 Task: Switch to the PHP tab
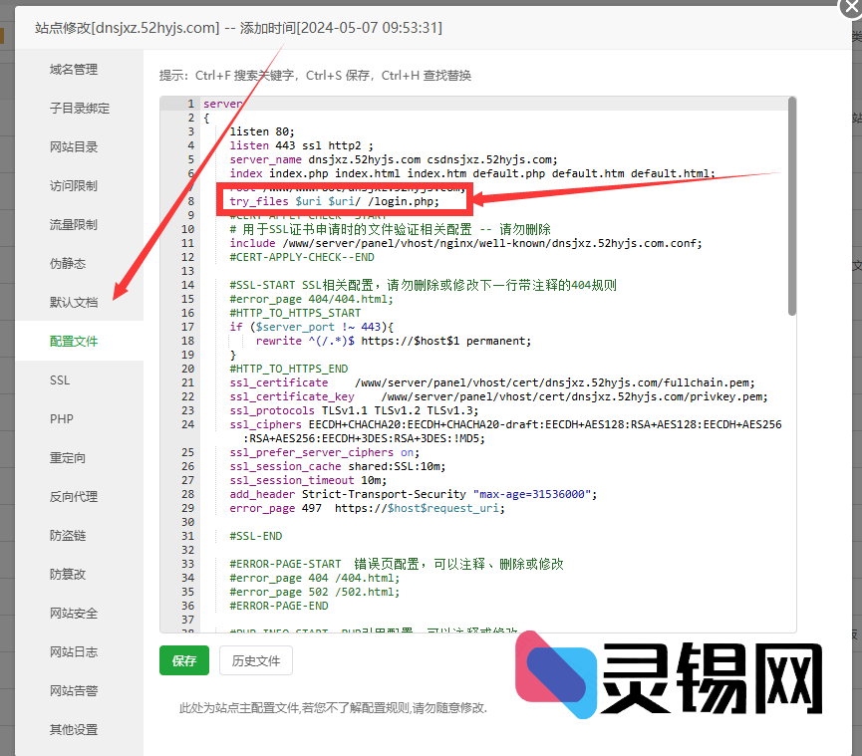62,419
